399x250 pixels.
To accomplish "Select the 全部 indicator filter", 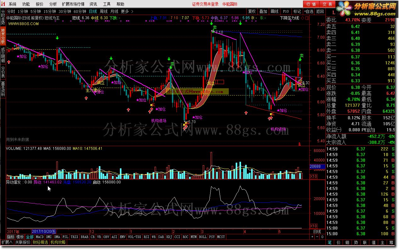I will click(30, 236).
